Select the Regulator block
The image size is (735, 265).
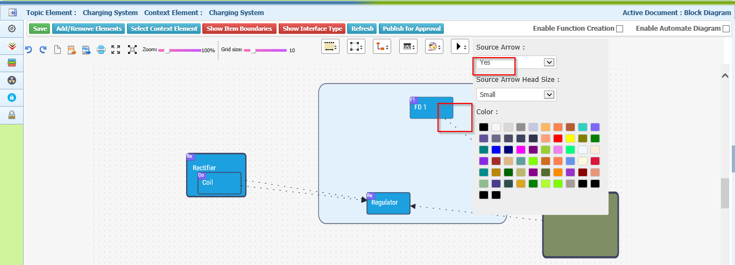(x=388, y=203)
